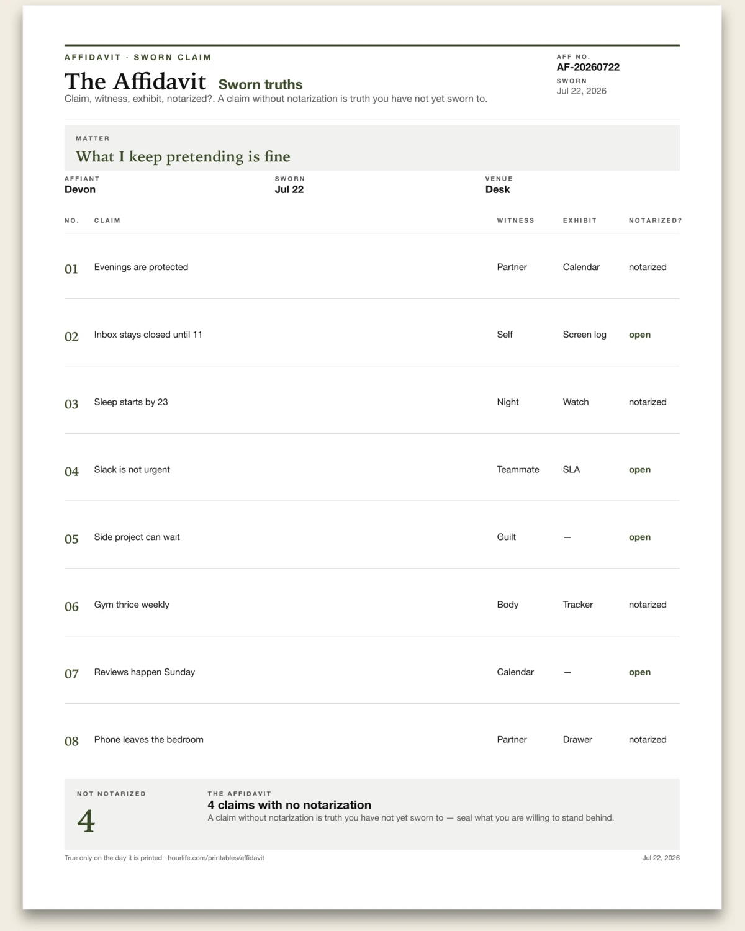Click the Reviews happen Sunday claim text
The width and height of the screenshot is (745, 931).
pos(145,672)
